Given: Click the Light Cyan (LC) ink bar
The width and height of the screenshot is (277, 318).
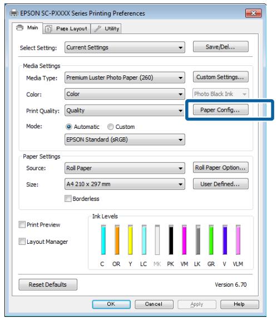Looking at the screenshot, I should click(x=144, y=239).
